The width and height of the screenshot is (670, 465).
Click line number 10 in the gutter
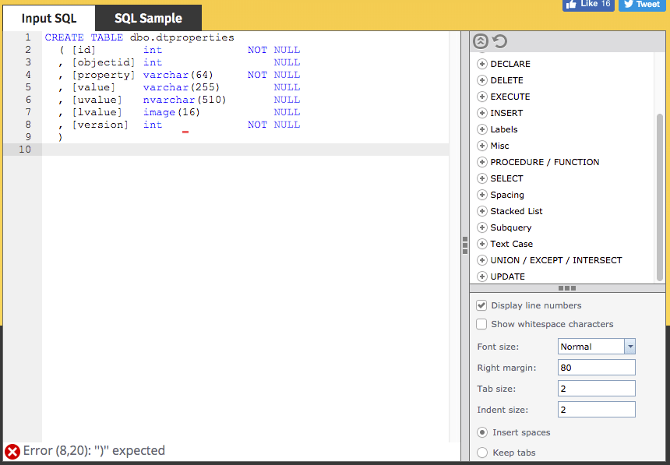(25, 150)
